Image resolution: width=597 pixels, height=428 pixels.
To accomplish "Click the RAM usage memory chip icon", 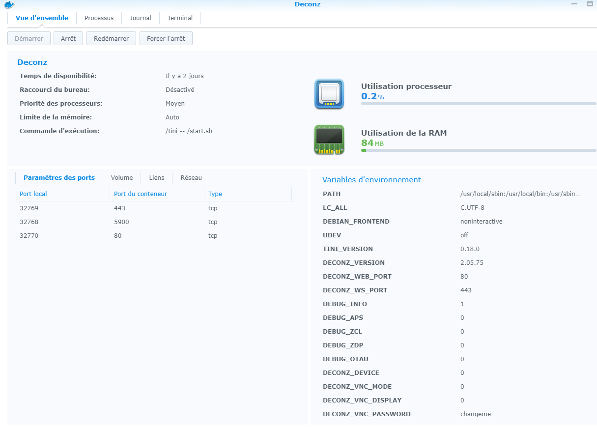I will (x=329, y=140).
